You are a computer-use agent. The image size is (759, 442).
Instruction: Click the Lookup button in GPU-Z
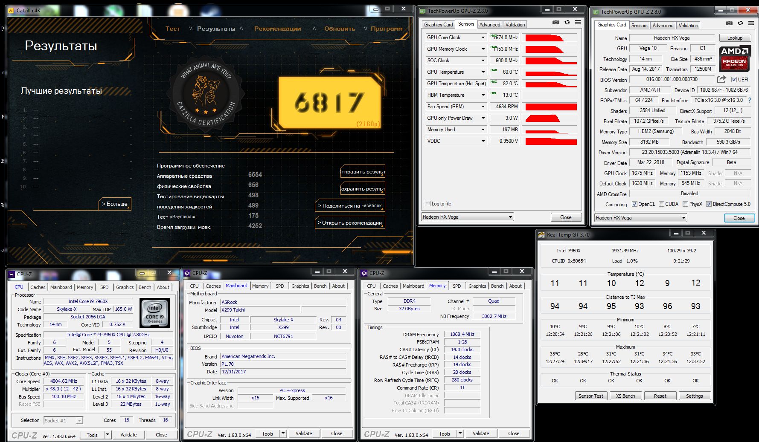[x=735, y=38]
